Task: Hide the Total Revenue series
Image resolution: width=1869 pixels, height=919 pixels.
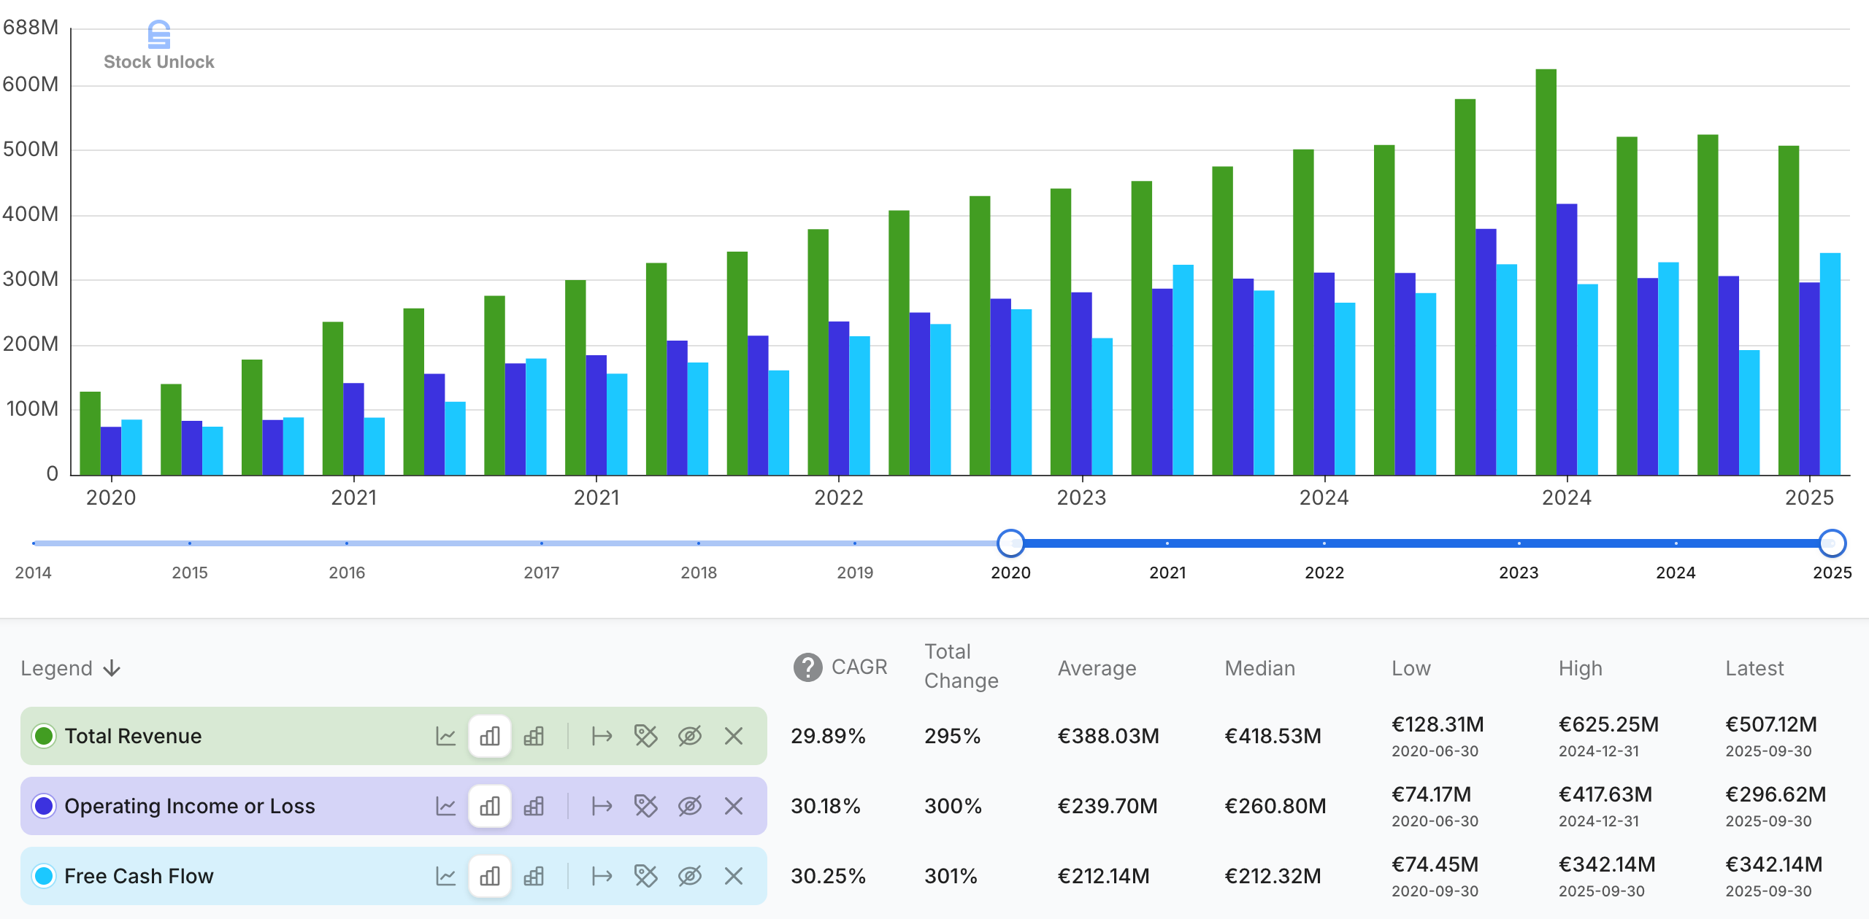Action: tap(689, 736)
